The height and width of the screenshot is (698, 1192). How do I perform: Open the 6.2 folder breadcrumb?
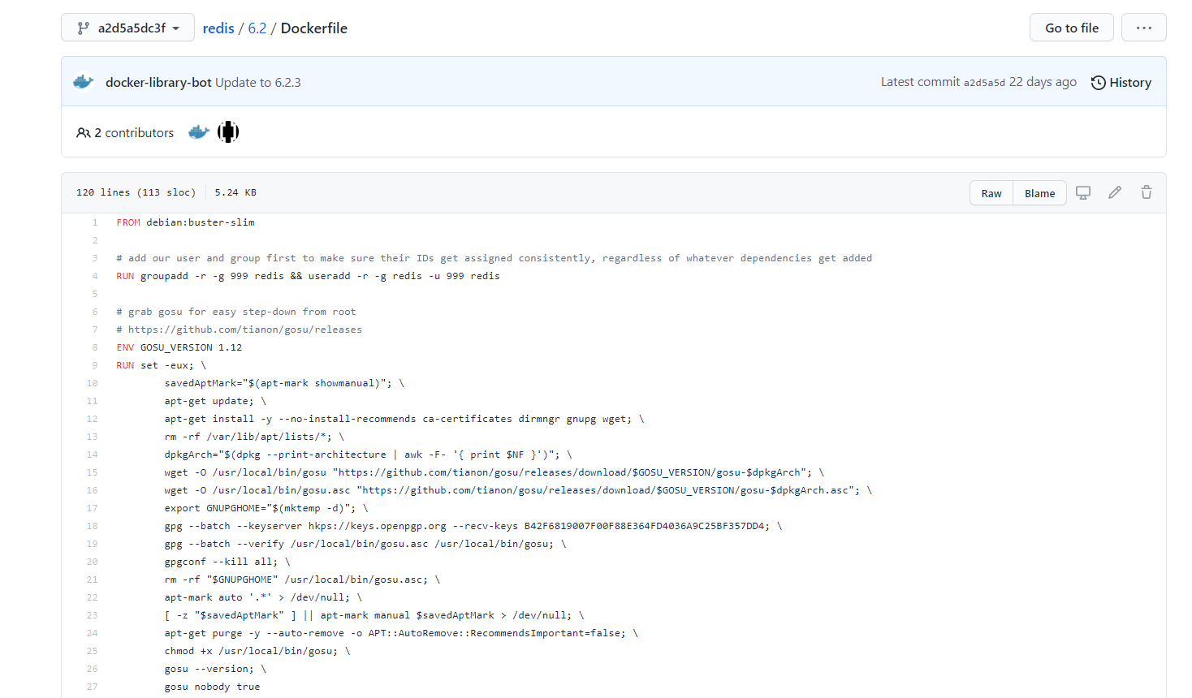[257, 28]
